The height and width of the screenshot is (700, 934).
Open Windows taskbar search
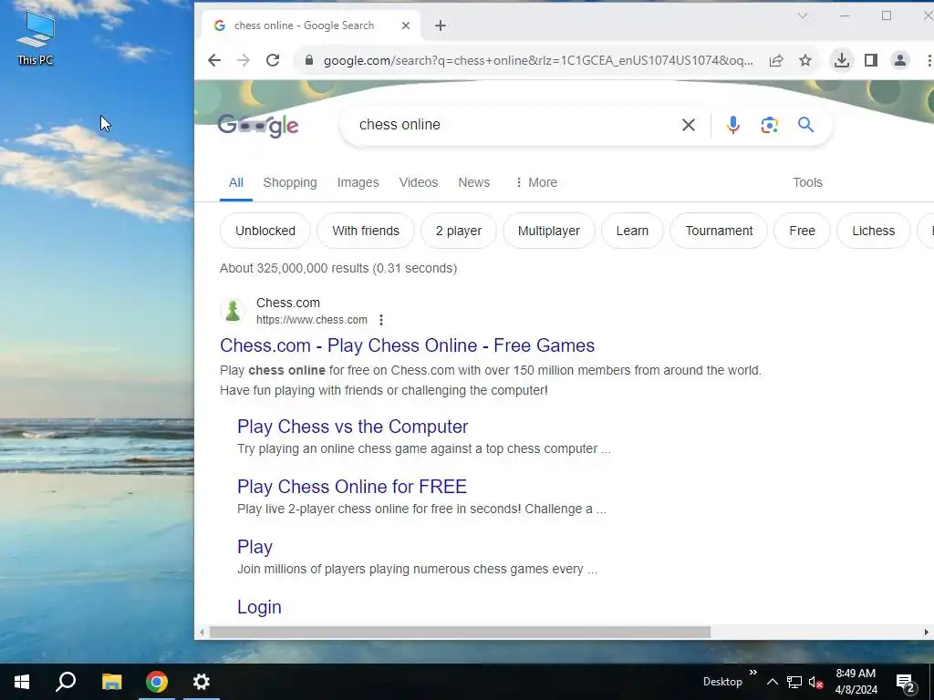[x=66, y=682]
